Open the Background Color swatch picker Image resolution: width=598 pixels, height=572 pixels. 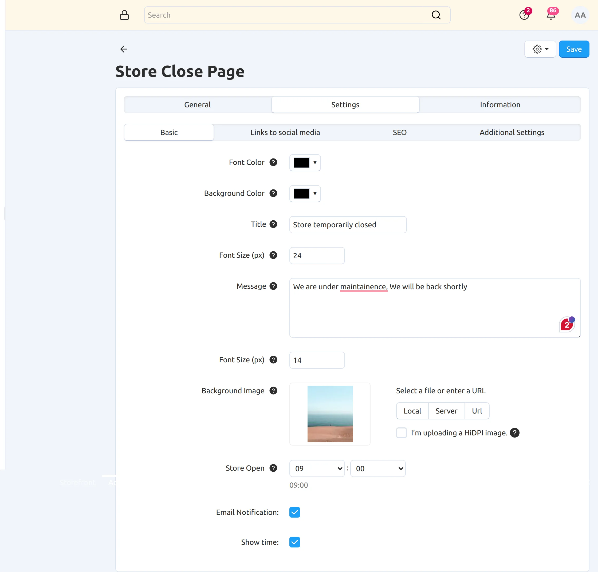coord(305,194)
